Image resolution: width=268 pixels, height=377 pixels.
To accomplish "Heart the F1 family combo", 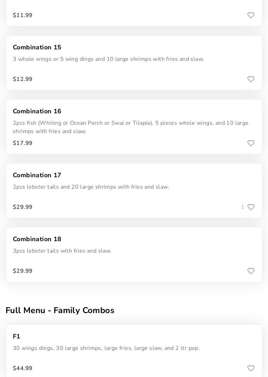I will click(251, 368).
